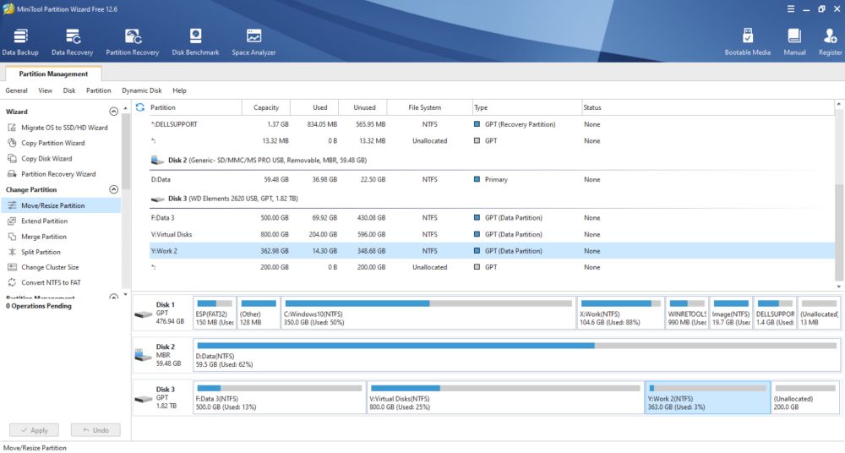Select F:Data 3 block in disk map

coord(279,397)
